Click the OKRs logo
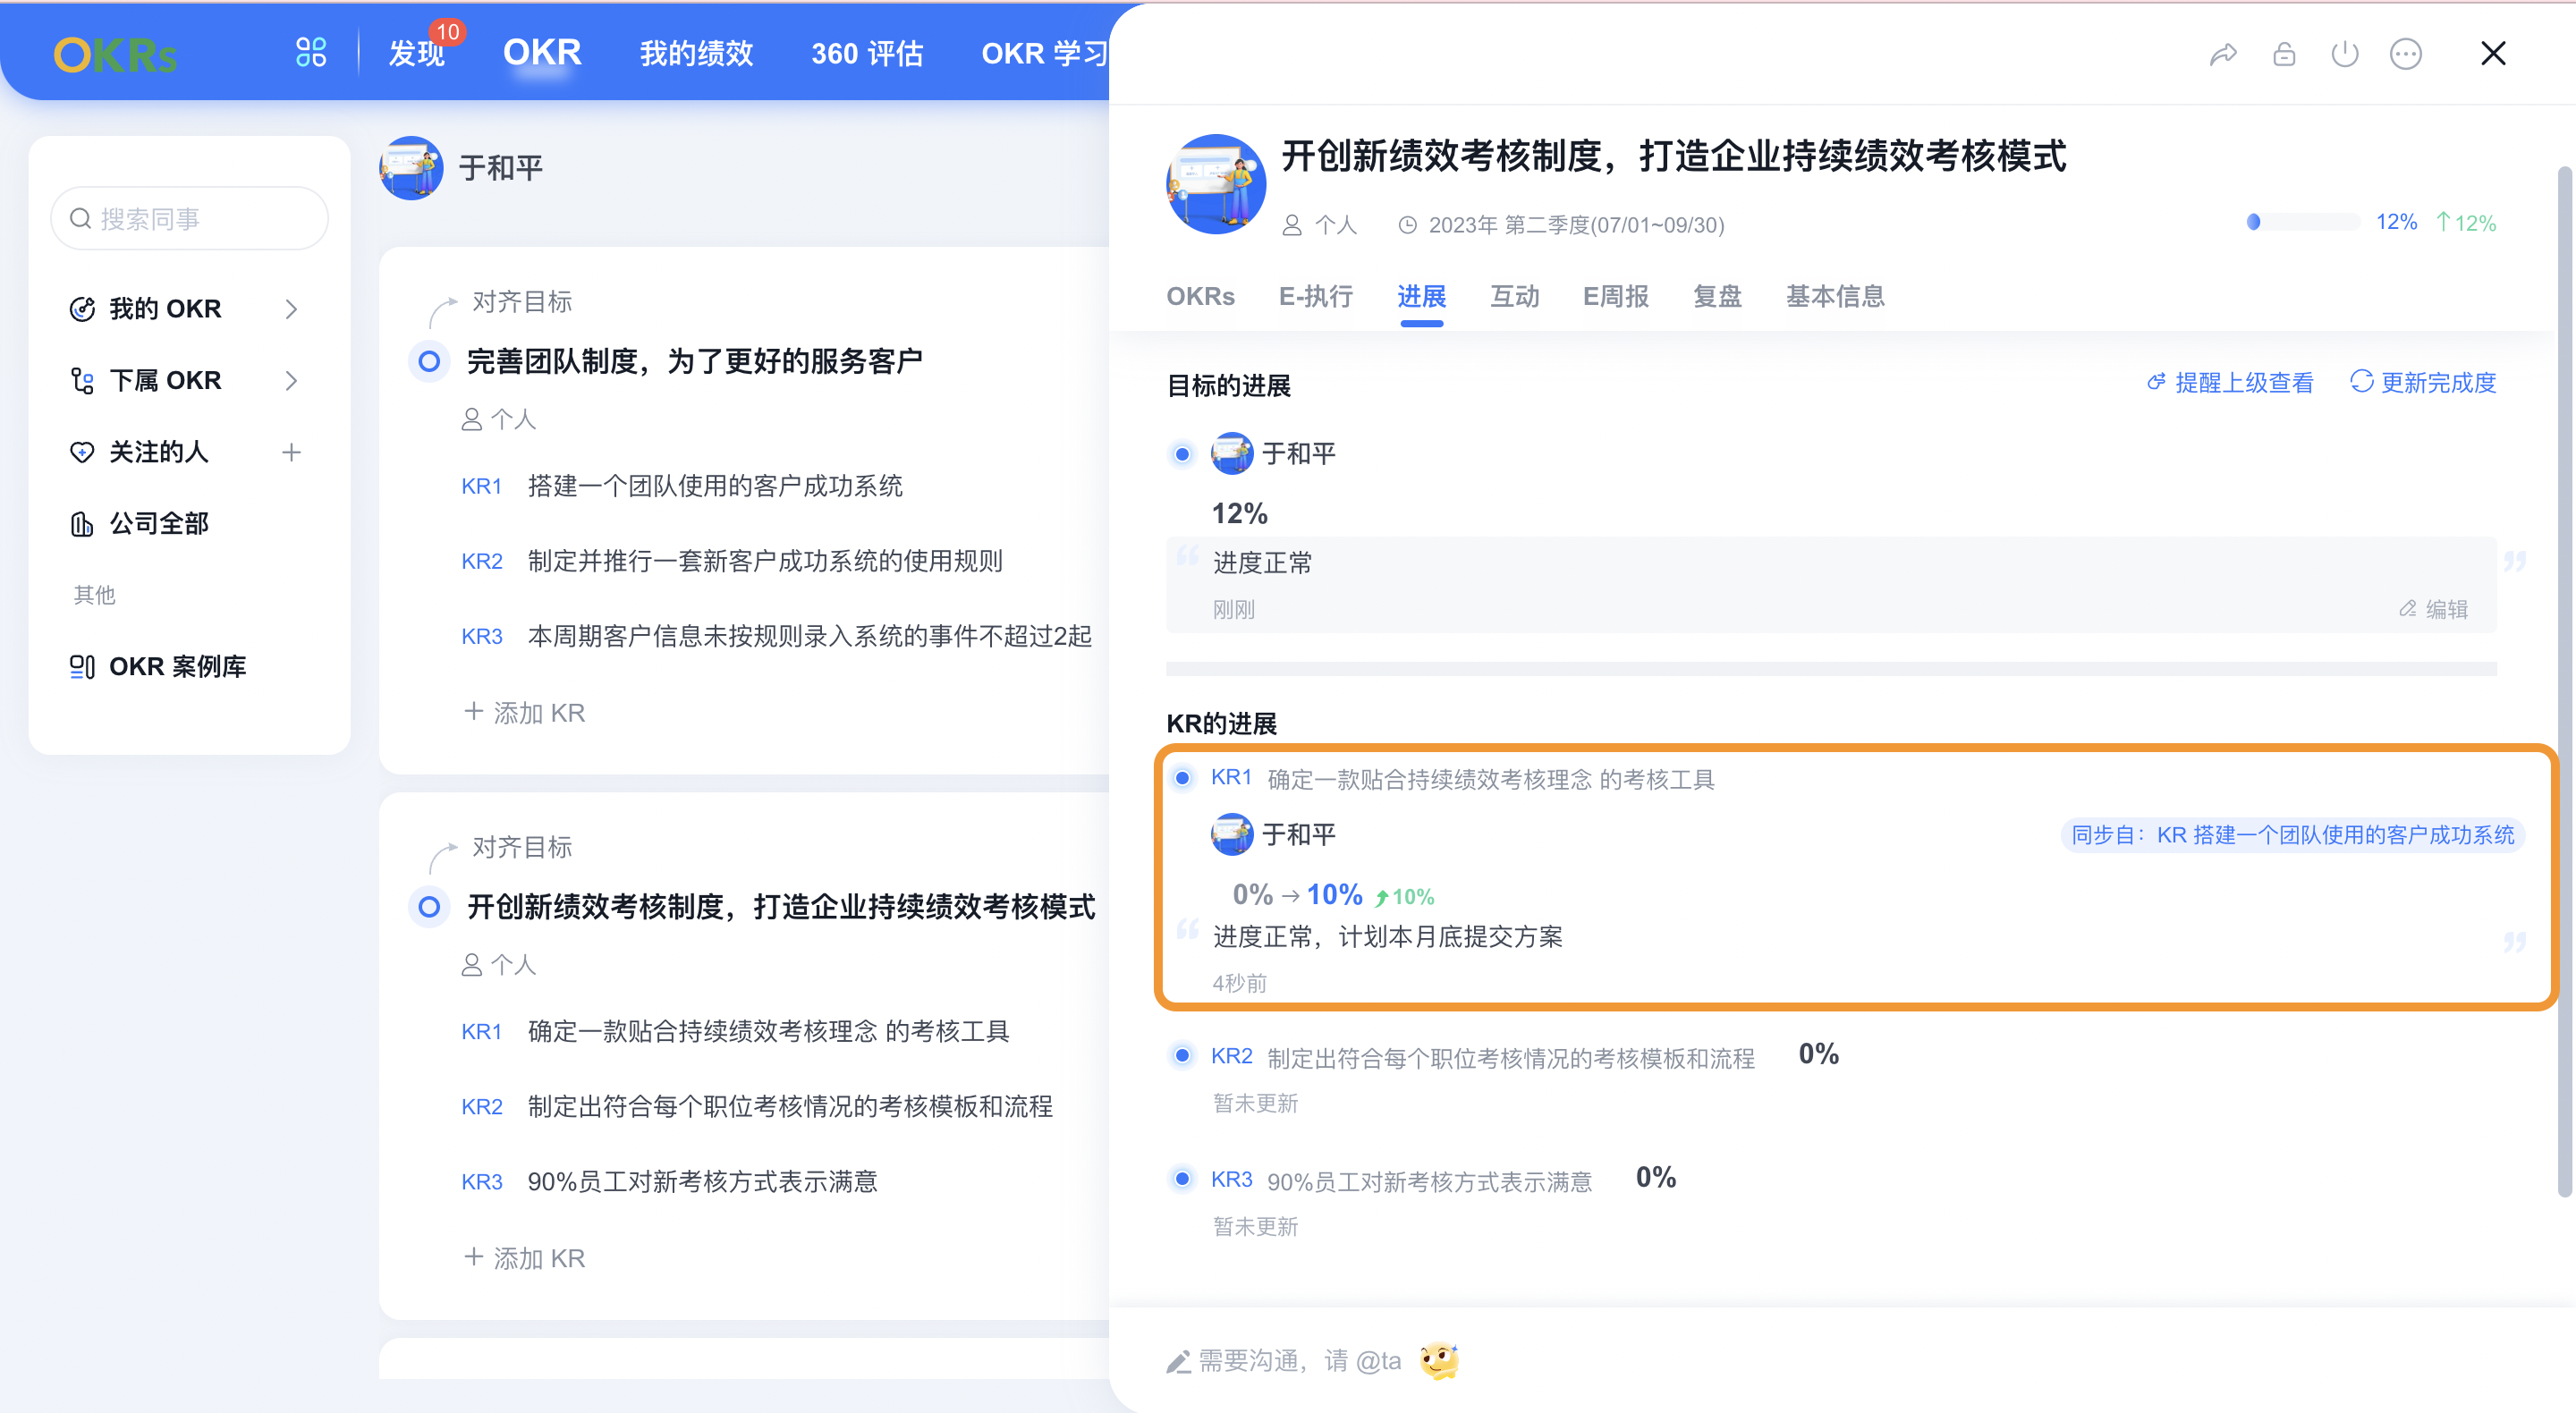Viewport: 2576px width, 1413px height. pyautogui.click(x=115, y=55)
